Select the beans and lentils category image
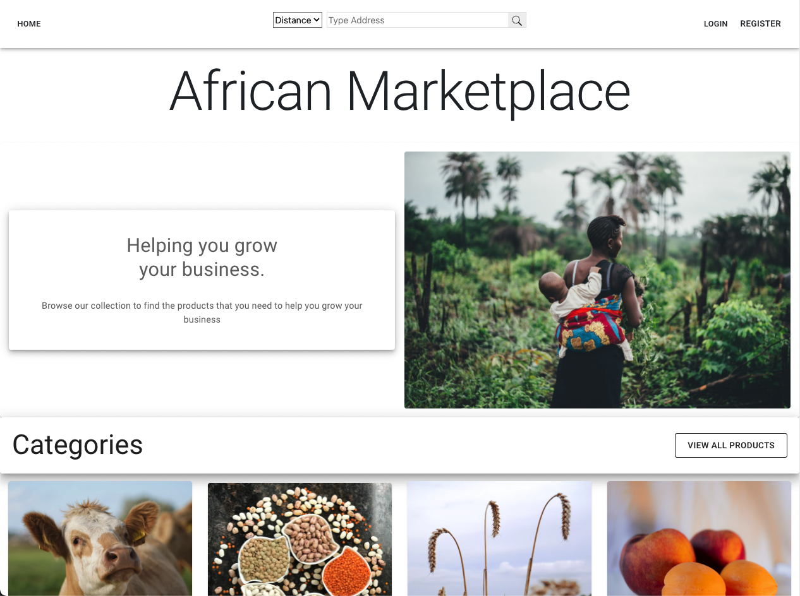Image resolution: width=800 pixels, height=596 pixels. pyautogui.click(x=300, y=540)
